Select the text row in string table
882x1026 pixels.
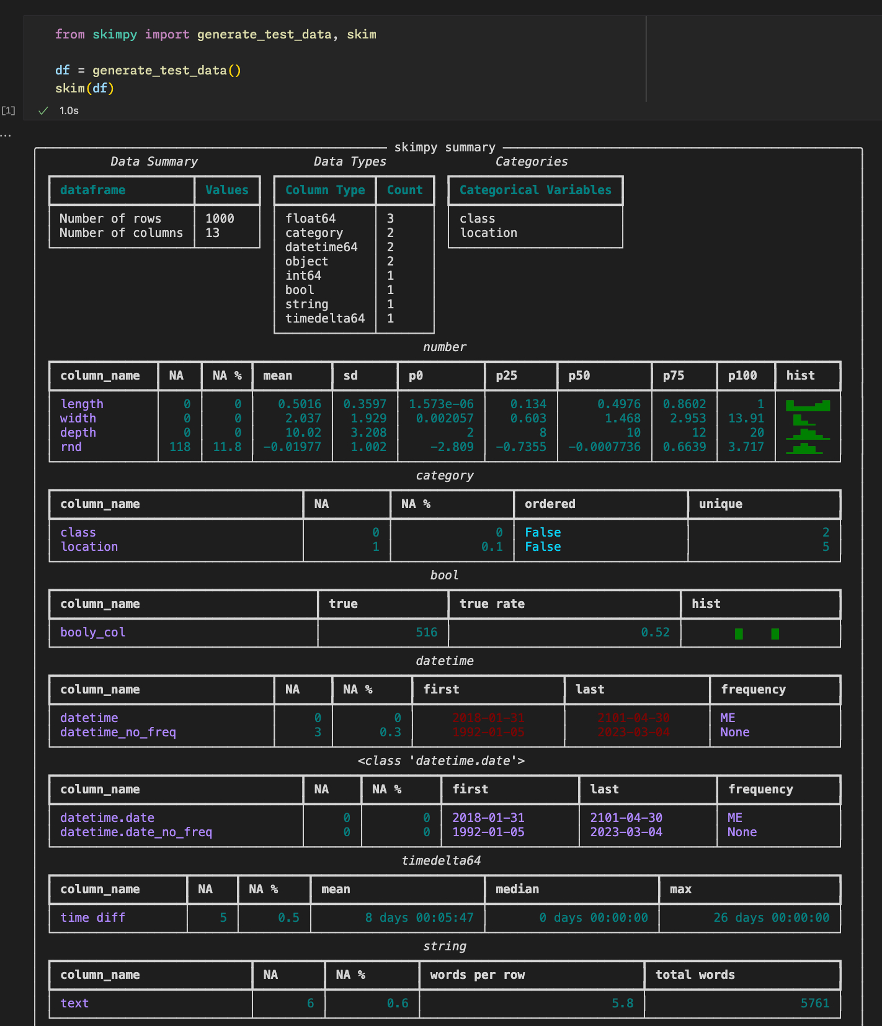point(74,1003)
